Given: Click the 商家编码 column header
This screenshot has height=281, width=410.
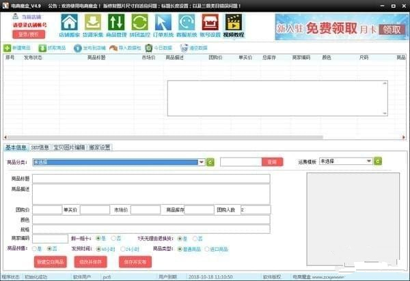Looking at the screenshot, I should coord(301,57).
